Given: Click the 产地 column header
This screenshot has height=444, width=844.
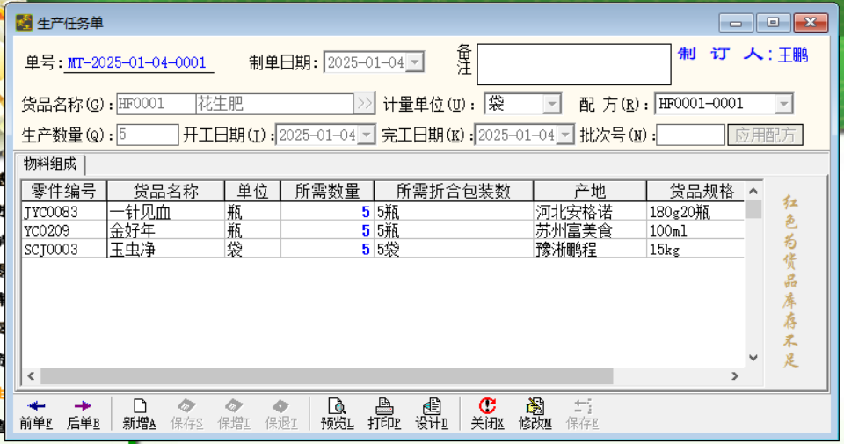Looking at the screenshot, I should [590, 191].
